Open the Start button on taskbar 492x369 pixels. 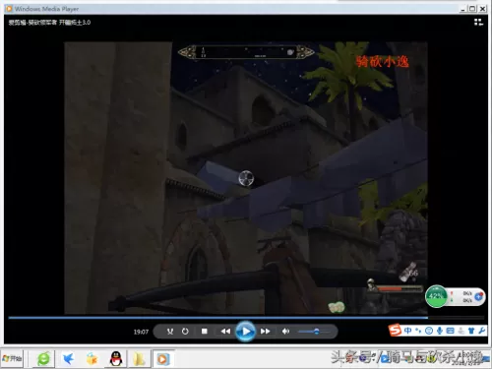pyautogui.click(x=12, y=358)
